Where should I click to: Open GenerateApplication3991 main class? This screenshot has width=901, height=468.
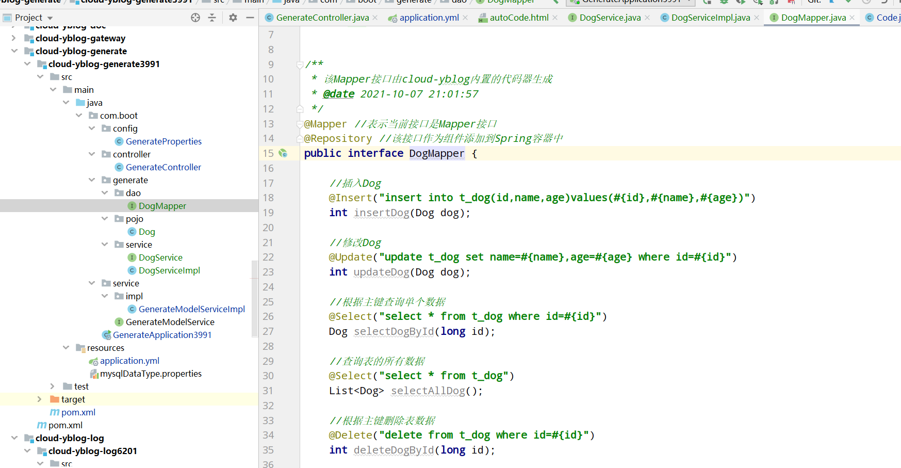162,335
